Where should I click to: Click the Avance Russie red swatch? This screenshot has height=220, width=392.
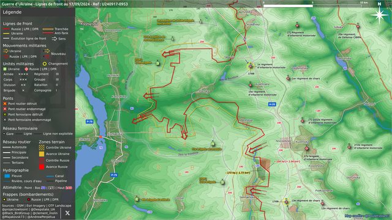[x=42, y=167]
